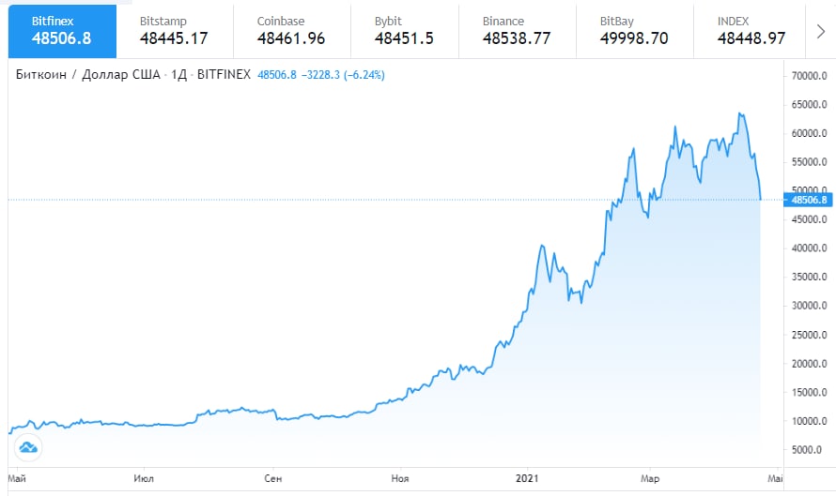
Task: Click the 70000.0 price scale label
Action: (809, 76)
